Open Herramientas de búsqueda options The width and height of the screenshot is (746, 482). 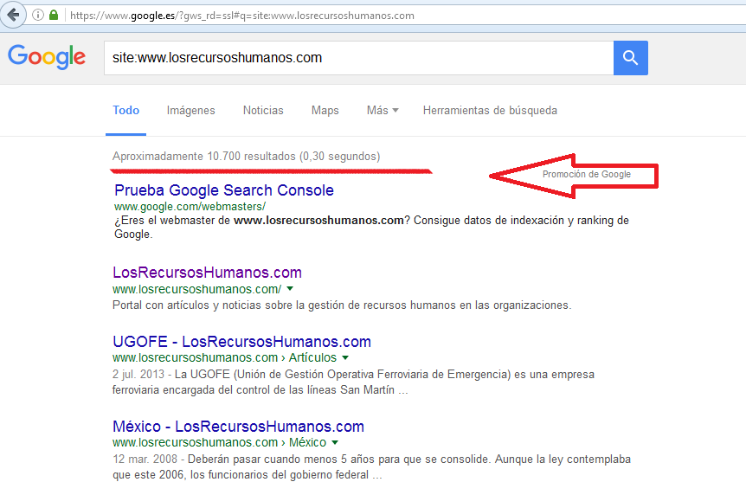point(490,111)
